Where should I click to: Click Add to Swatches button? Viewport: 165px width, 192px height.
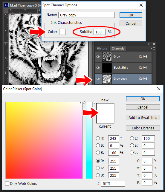(143, 117)
